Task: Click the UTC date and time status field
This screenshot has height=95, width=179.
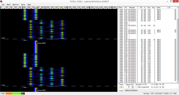Action: click(160, 93)
